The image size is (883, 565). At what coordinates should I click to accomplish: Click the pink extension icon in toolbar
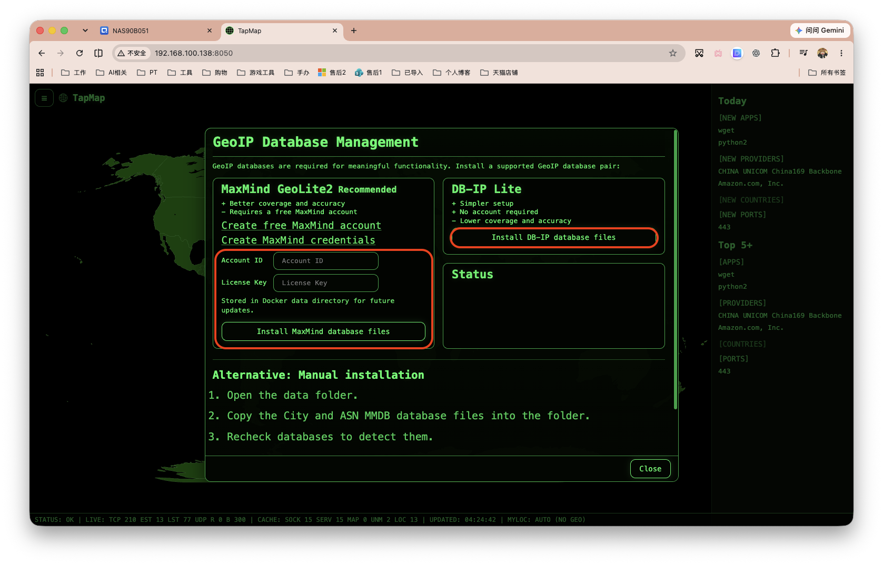(x=718, y=53)
